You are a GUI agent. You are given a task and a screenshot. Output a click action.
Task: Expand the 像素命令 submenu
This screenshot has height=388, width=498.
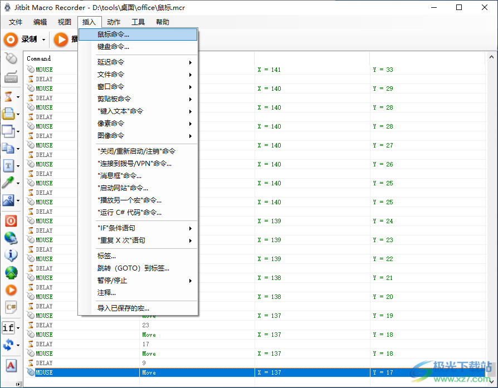click(x=138, y=124)
